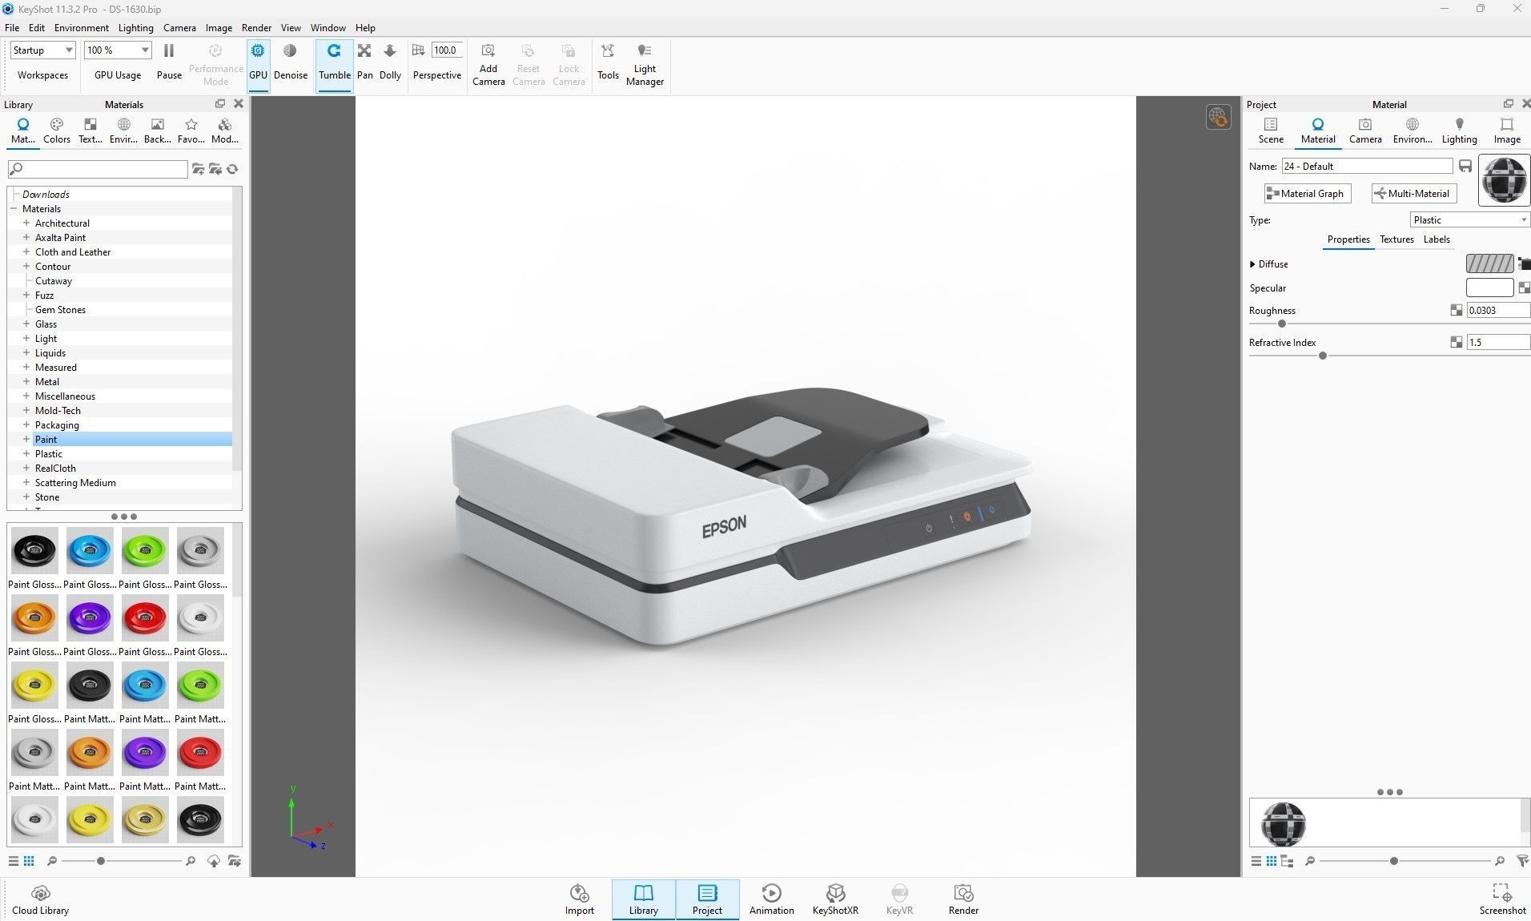Select the red Paint Gloss thumbnail
Viewport: 1531px width, 921px height.
[x=145, y=617]
